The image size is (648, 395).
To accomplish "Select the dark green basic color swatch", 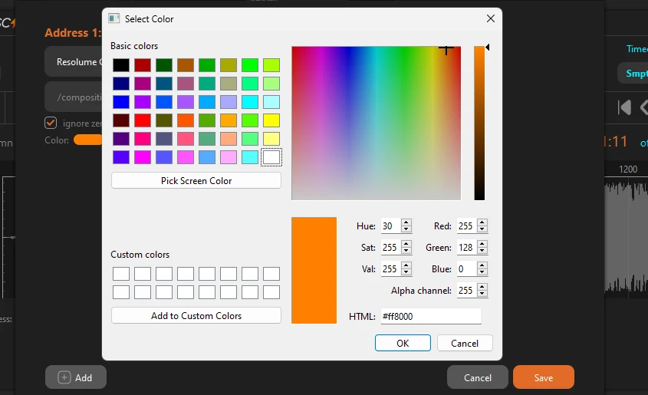I will coord(164,65).
